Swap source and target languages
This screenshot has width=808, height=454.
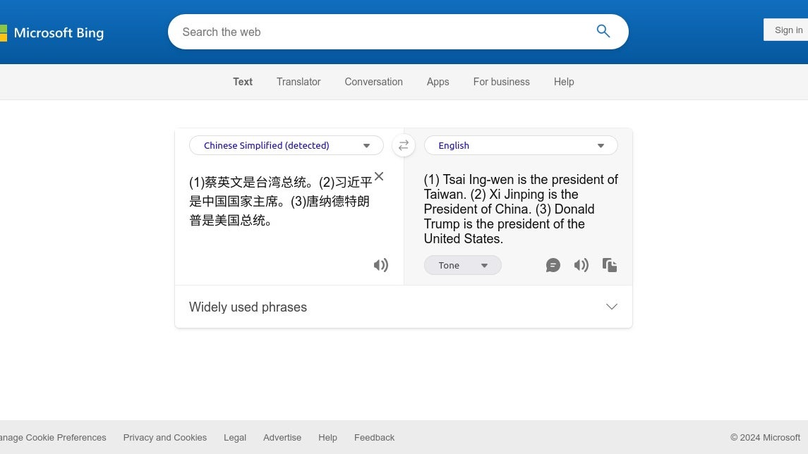404,146
